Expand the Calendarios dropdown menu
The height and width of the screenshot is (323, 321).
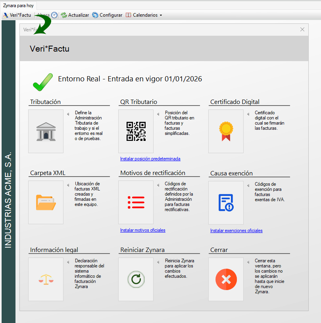[x=144, y=15]
